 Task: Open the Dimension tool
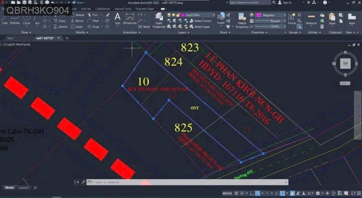coord(130,19)
